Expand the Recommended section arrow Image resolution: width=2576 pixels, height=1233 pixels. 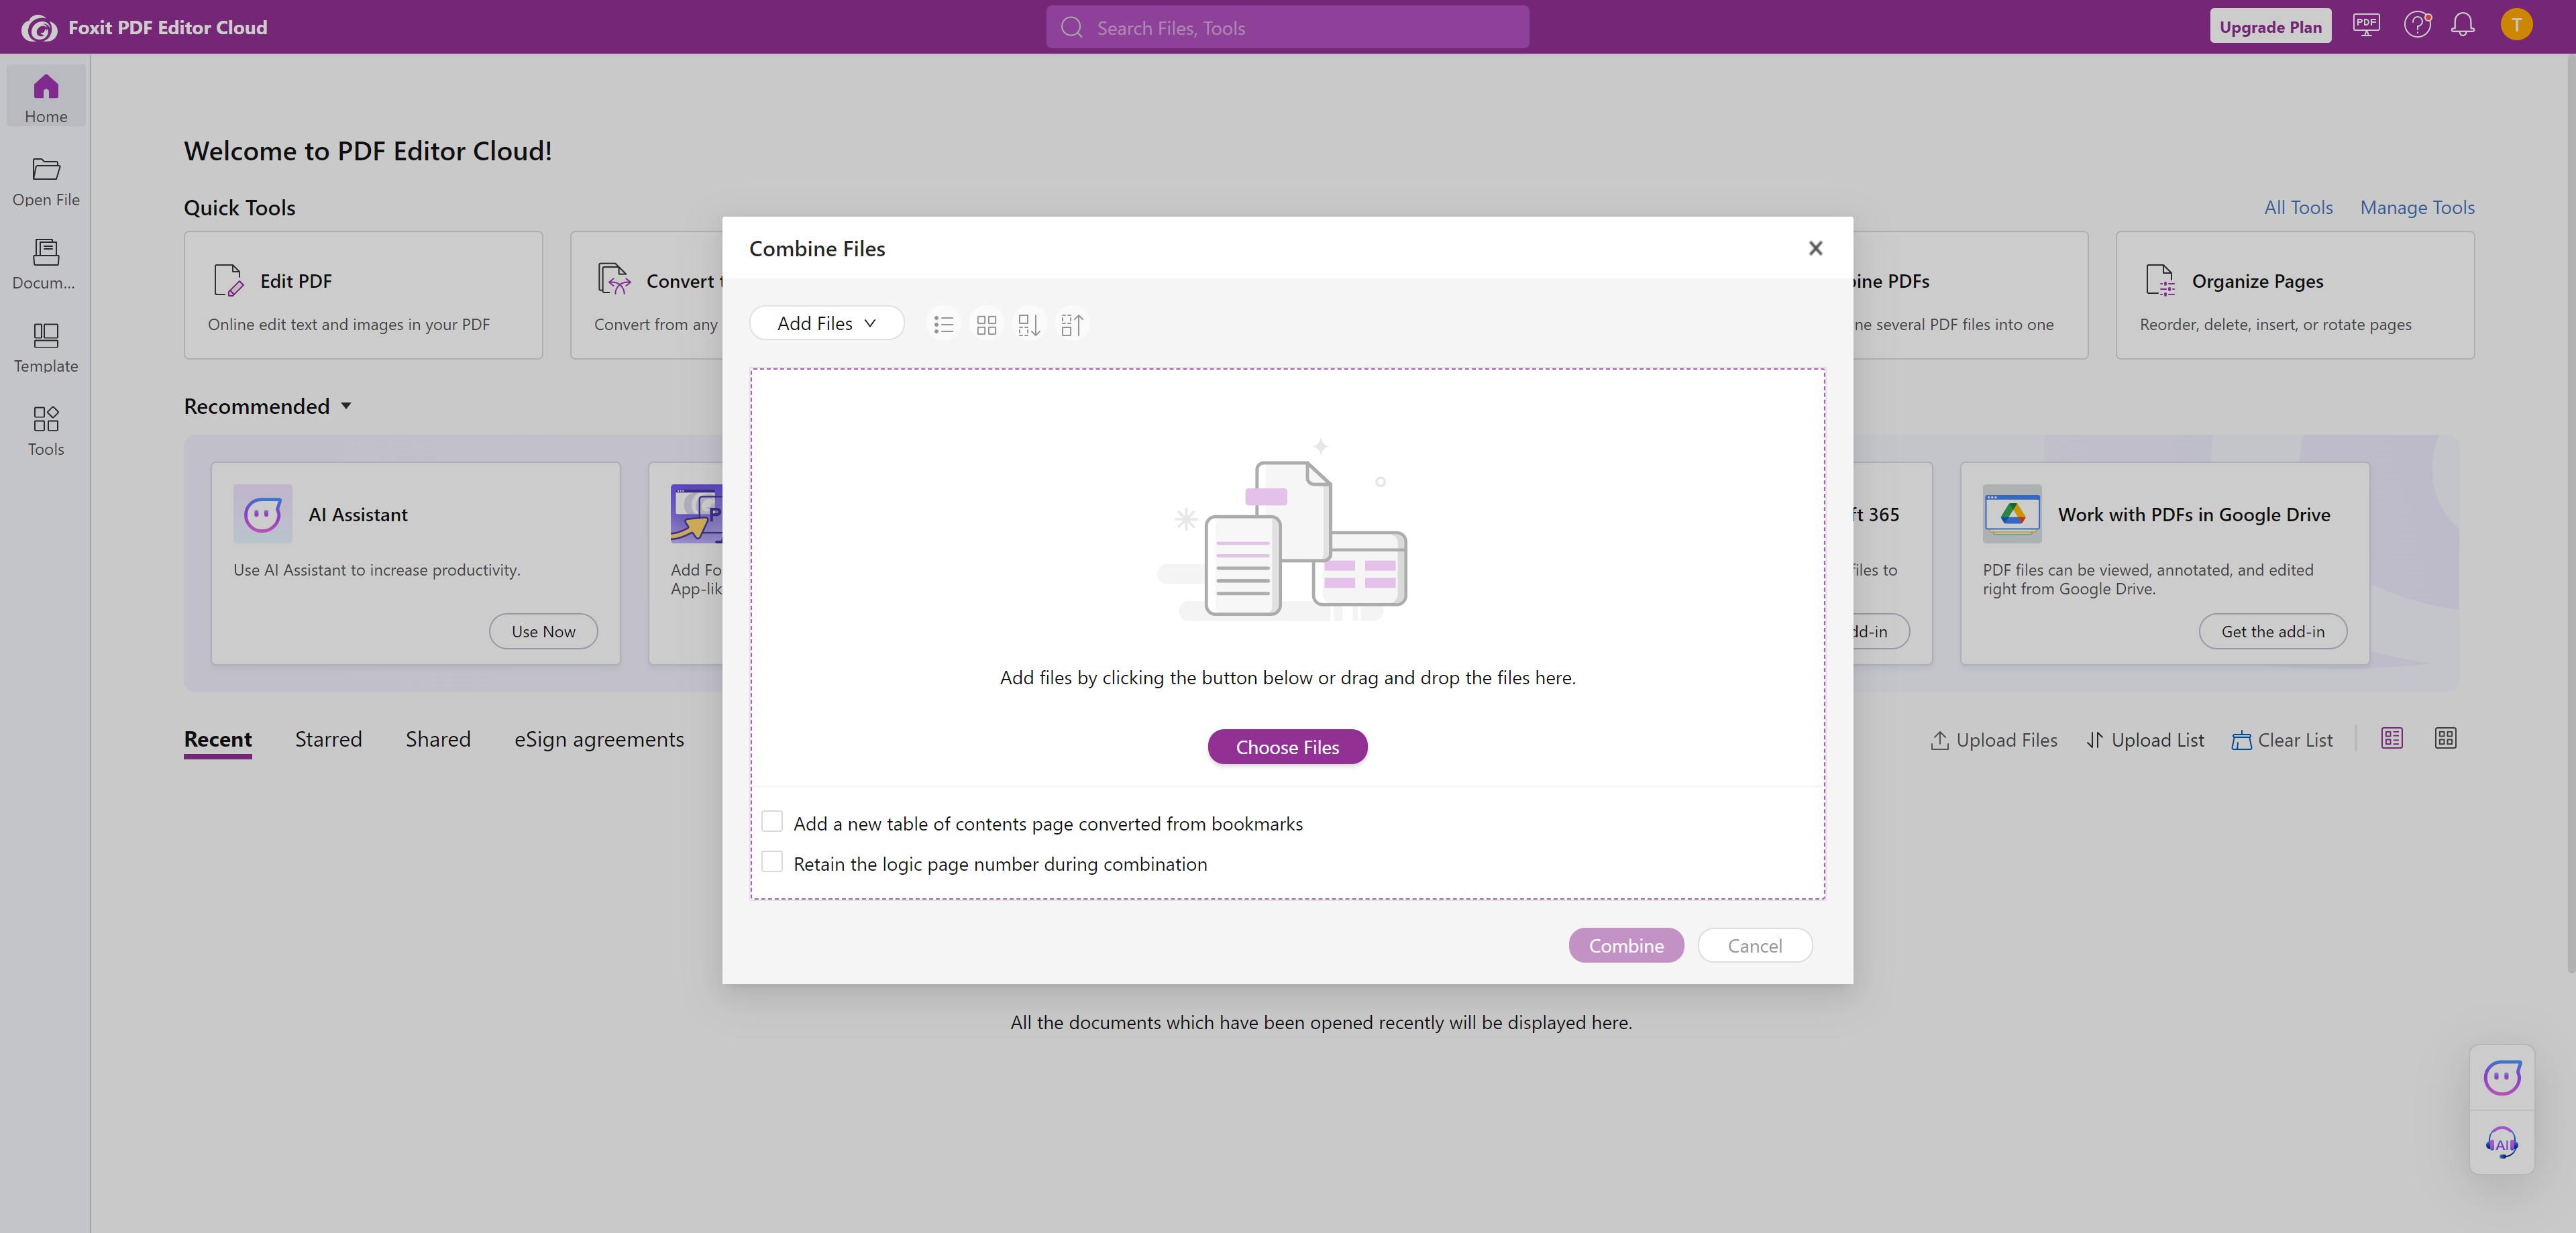click(x=346, y=406)
